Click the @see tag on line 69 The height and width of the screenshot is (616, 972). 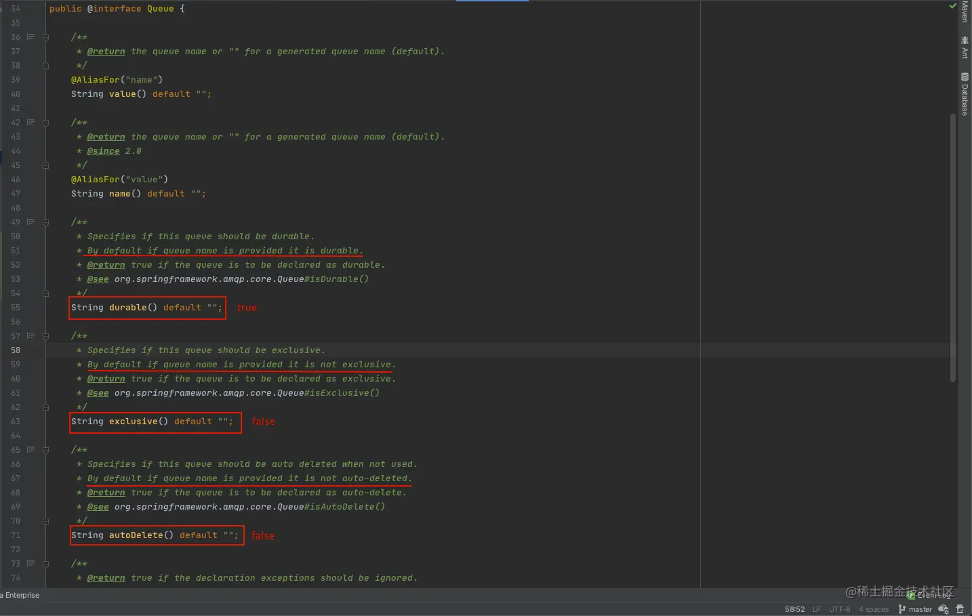[x=98, y=507]
